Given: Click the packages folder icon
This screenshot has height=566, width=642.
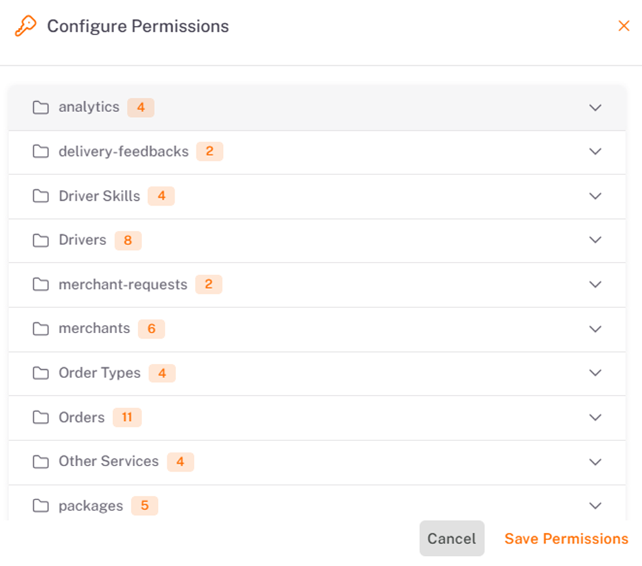Looking at the screenshot, I should point(41,506).
